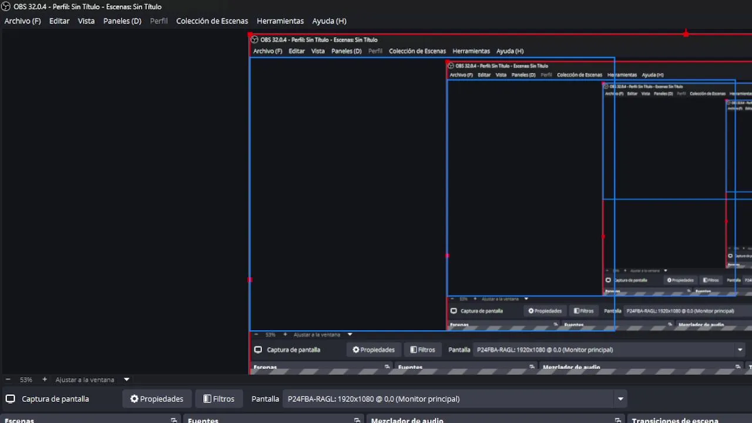Click the OBS logo in the main title bar
752x423 pixels.
[5, 6]
